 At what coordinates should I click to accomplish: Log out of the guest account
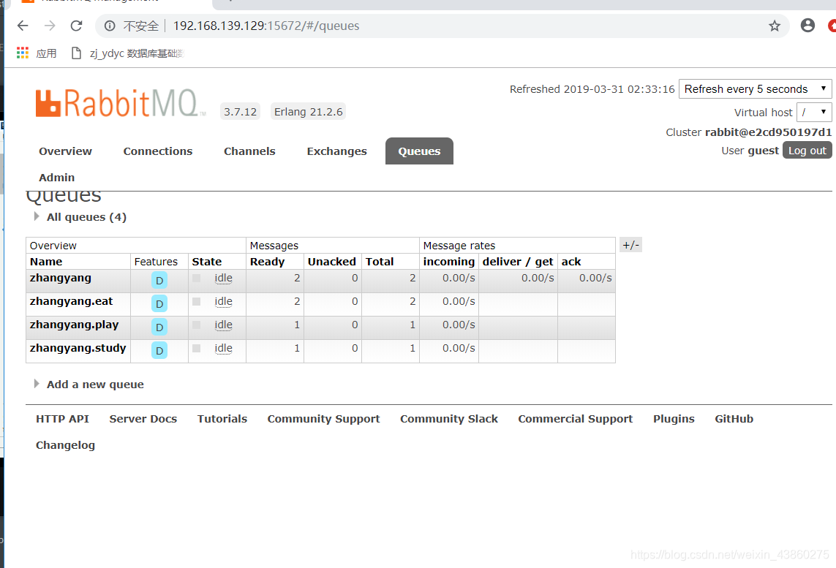pos(807,151)
